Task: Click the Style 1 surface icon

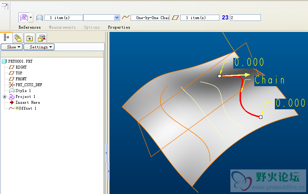Action: point(12,91)
